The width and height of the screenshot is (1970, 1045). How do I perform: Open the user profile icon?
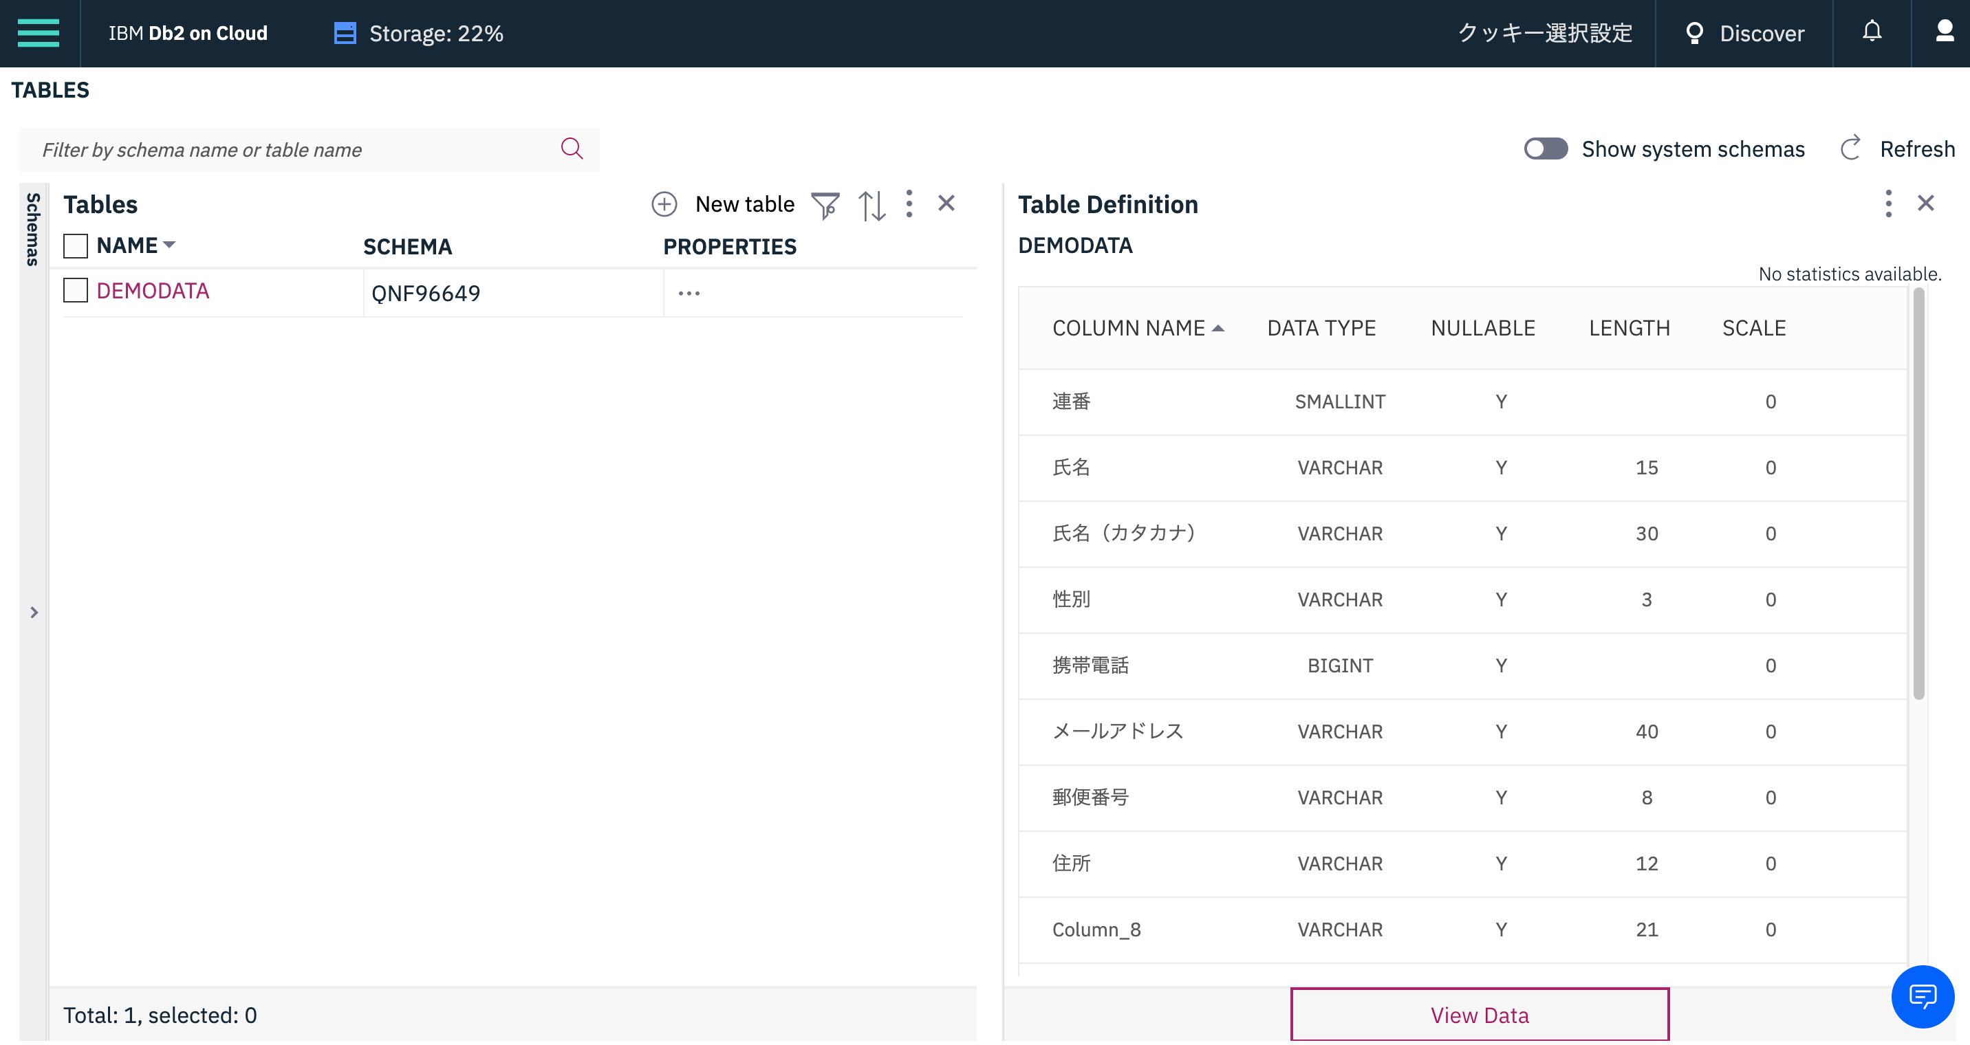click(x=1944, y=32)
